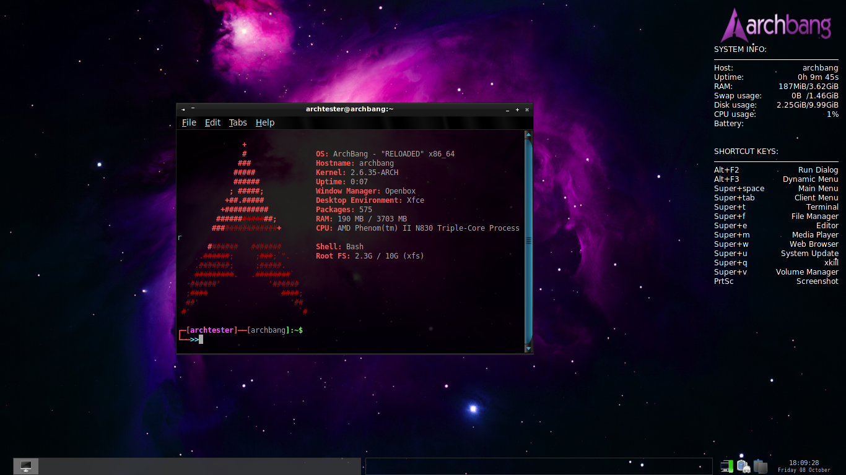Image resolution: width=846 pixels, height=475 pixels.
Task: Click the 'Super+v Volume Manager' shortcut row
Action: coord(776,272)
